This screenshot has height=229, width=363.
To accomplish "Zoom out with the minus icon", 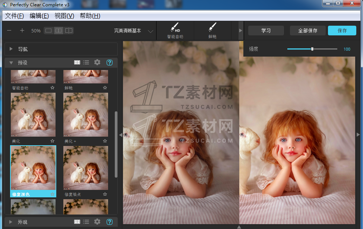I will coord(9,31).
